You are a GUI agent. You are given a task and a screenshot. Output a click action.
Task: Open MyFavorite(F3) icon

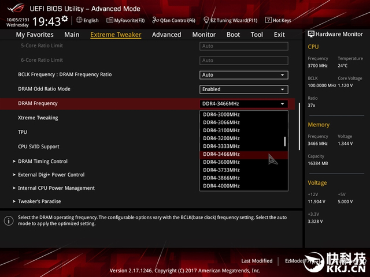click(109, 20)
